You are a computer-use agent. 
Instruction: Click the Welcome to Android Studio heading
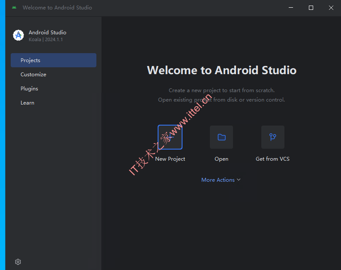[x=221, y=70]
